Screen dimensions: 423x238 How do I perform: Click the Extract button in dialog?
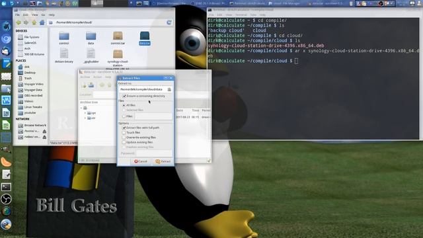coord(163,161)
